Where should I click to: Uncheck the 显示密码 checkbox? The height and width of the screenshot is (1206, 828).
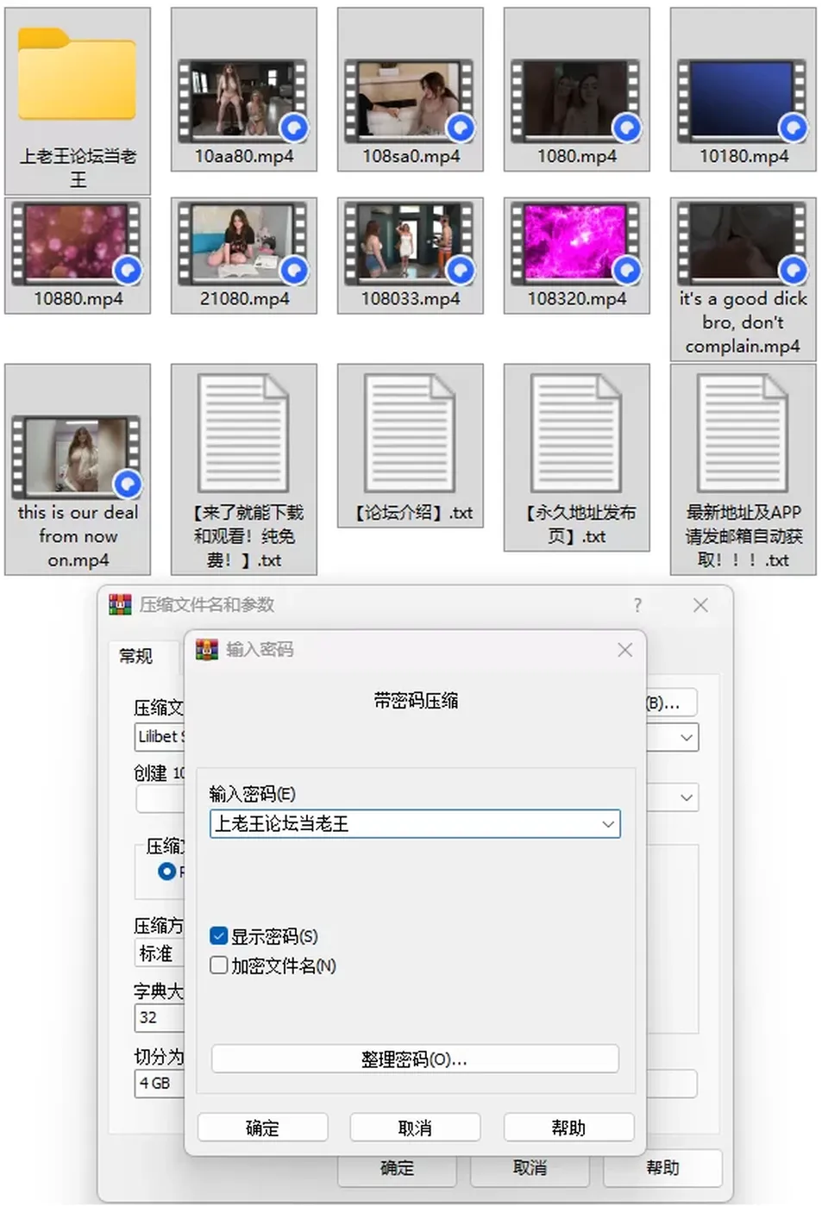click(219, 936)
